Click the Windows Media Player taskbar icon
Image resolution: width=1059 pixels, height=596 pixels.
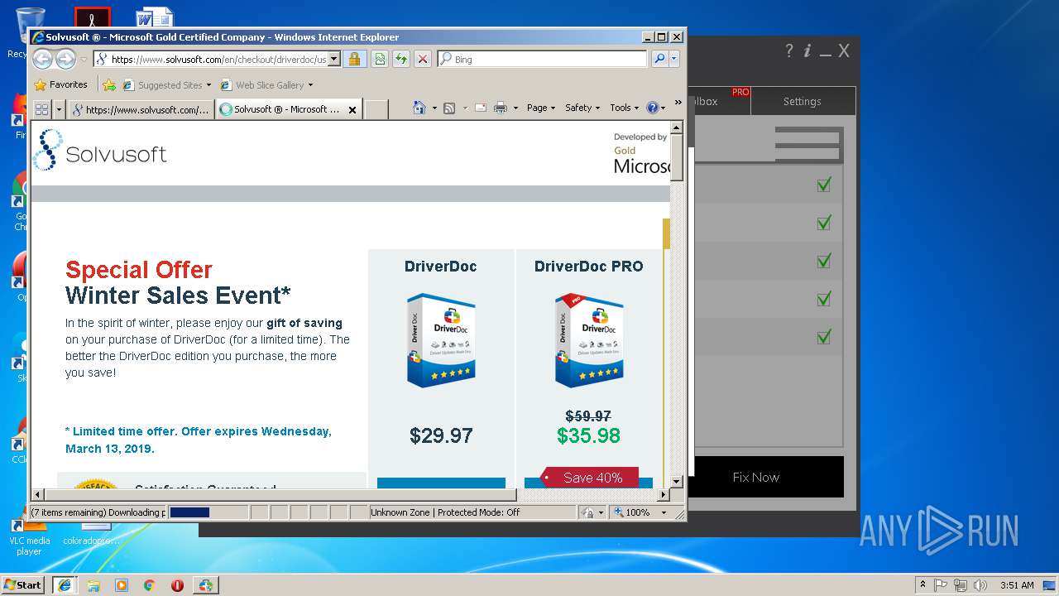(122, 585)
